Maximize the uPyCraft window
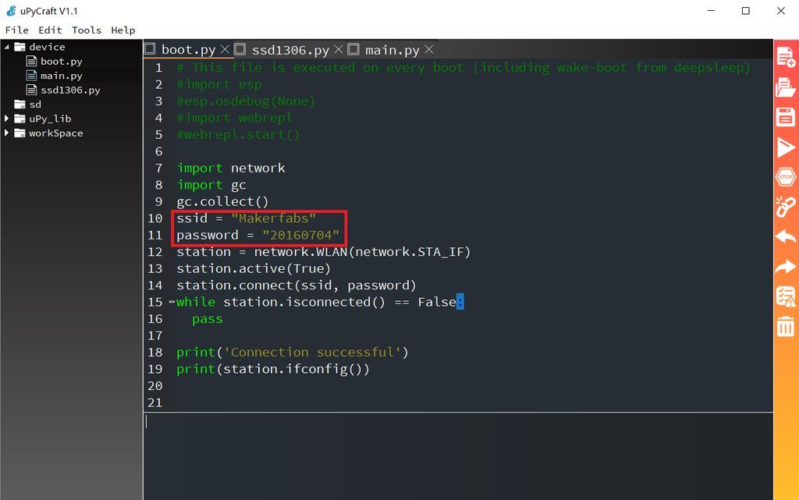This screenshot has height=500, width=799. (745, 11)
